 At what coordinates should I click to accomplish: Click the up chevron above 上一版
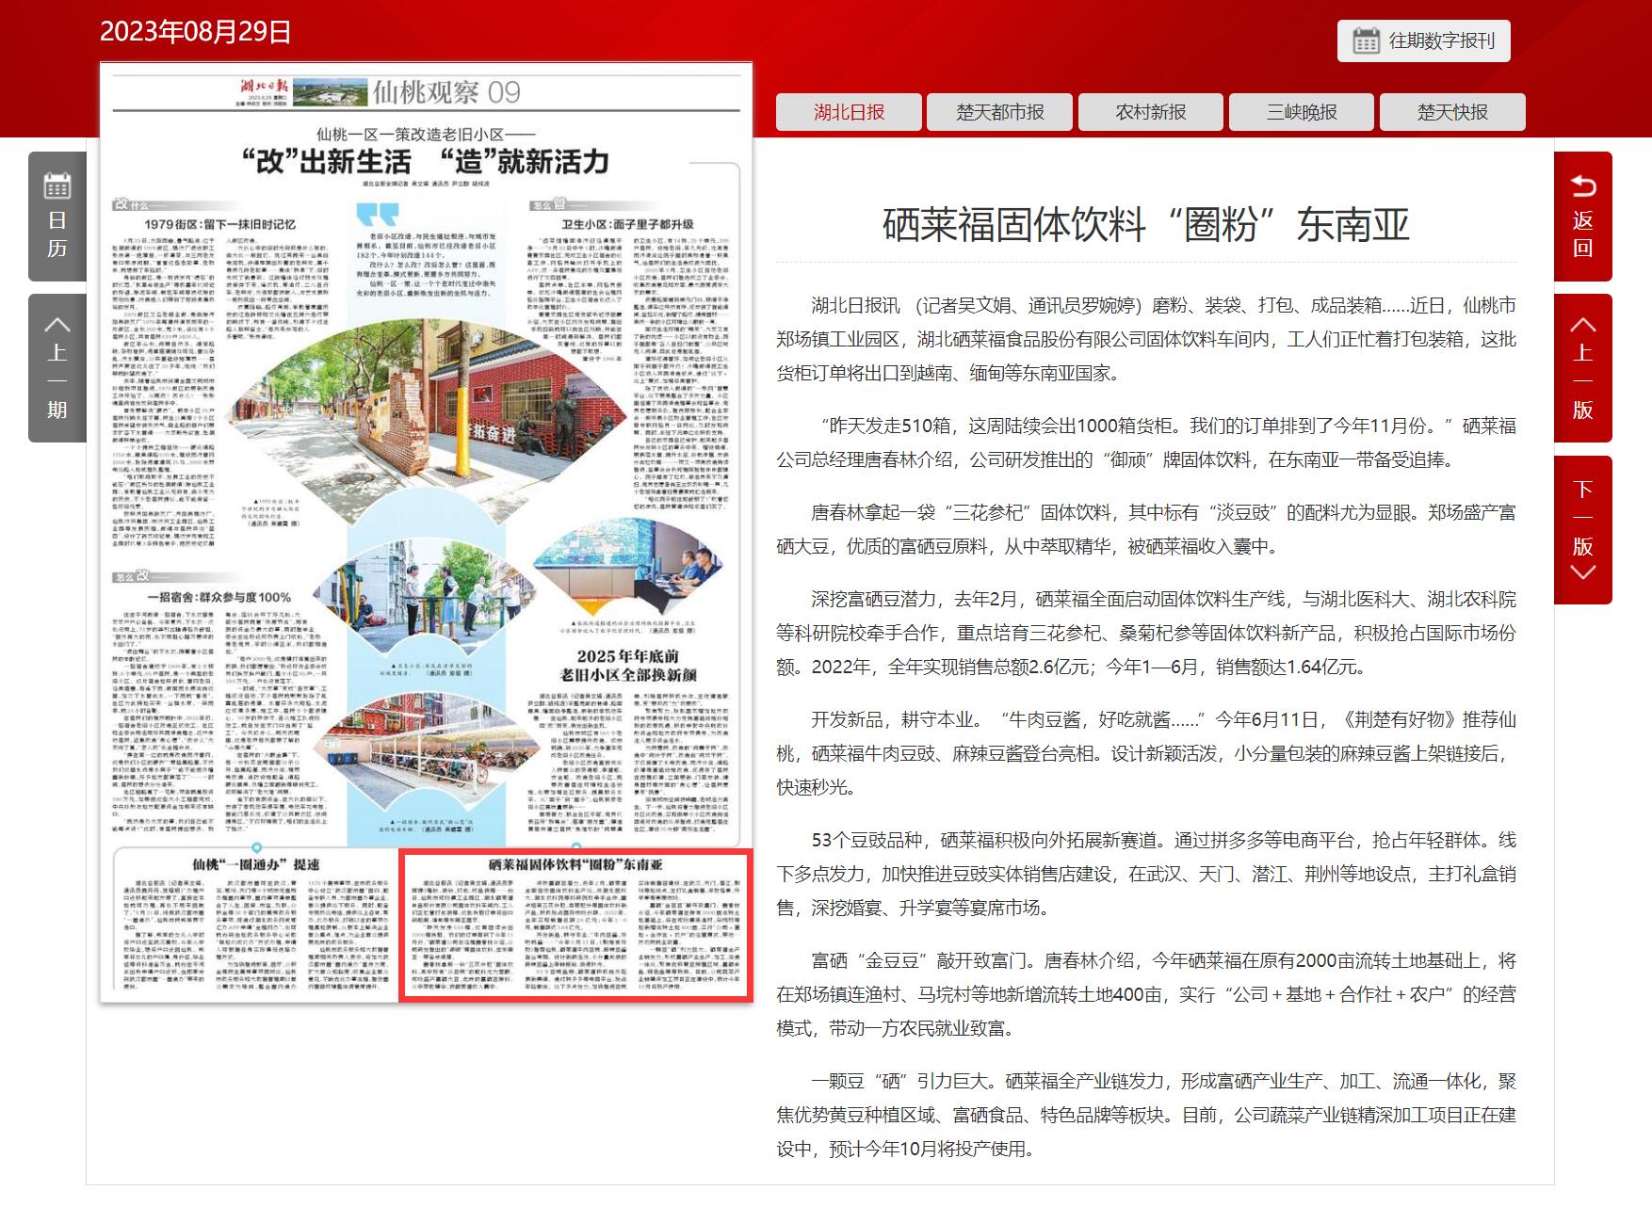coord(1582,325)
